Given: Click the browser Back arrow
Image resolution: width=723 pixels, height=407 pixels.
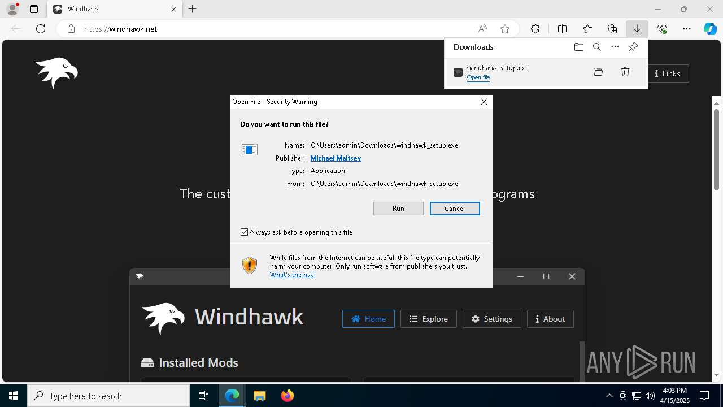Looking at the screenshot, I should click(x=16, y=29).
